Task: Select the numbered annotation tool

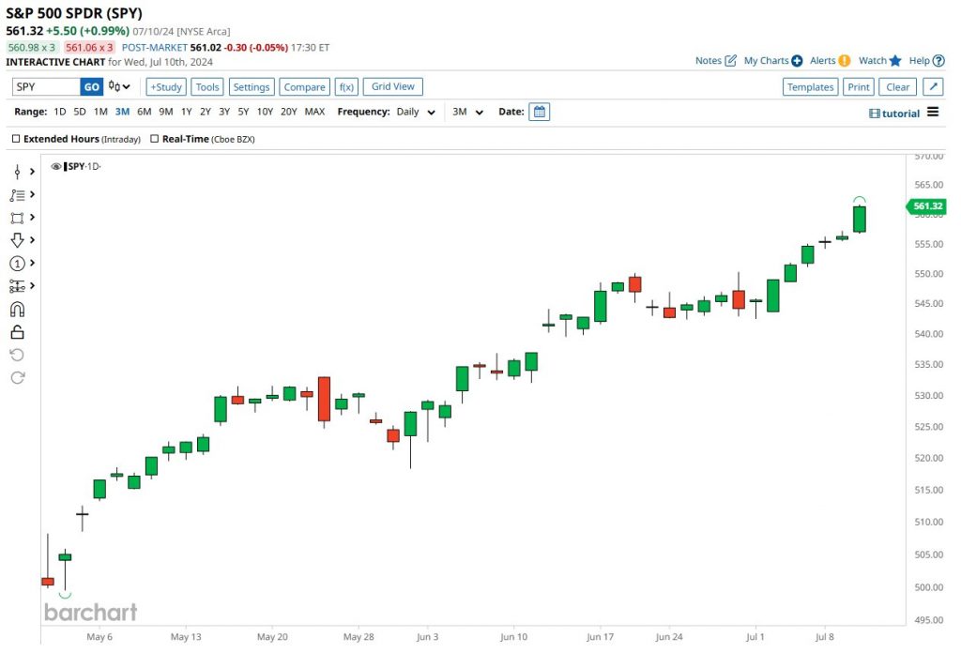Action: point(17,264)
